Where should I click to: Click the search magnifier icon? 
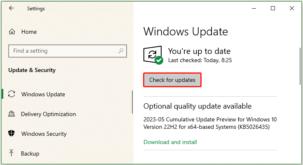121,51
